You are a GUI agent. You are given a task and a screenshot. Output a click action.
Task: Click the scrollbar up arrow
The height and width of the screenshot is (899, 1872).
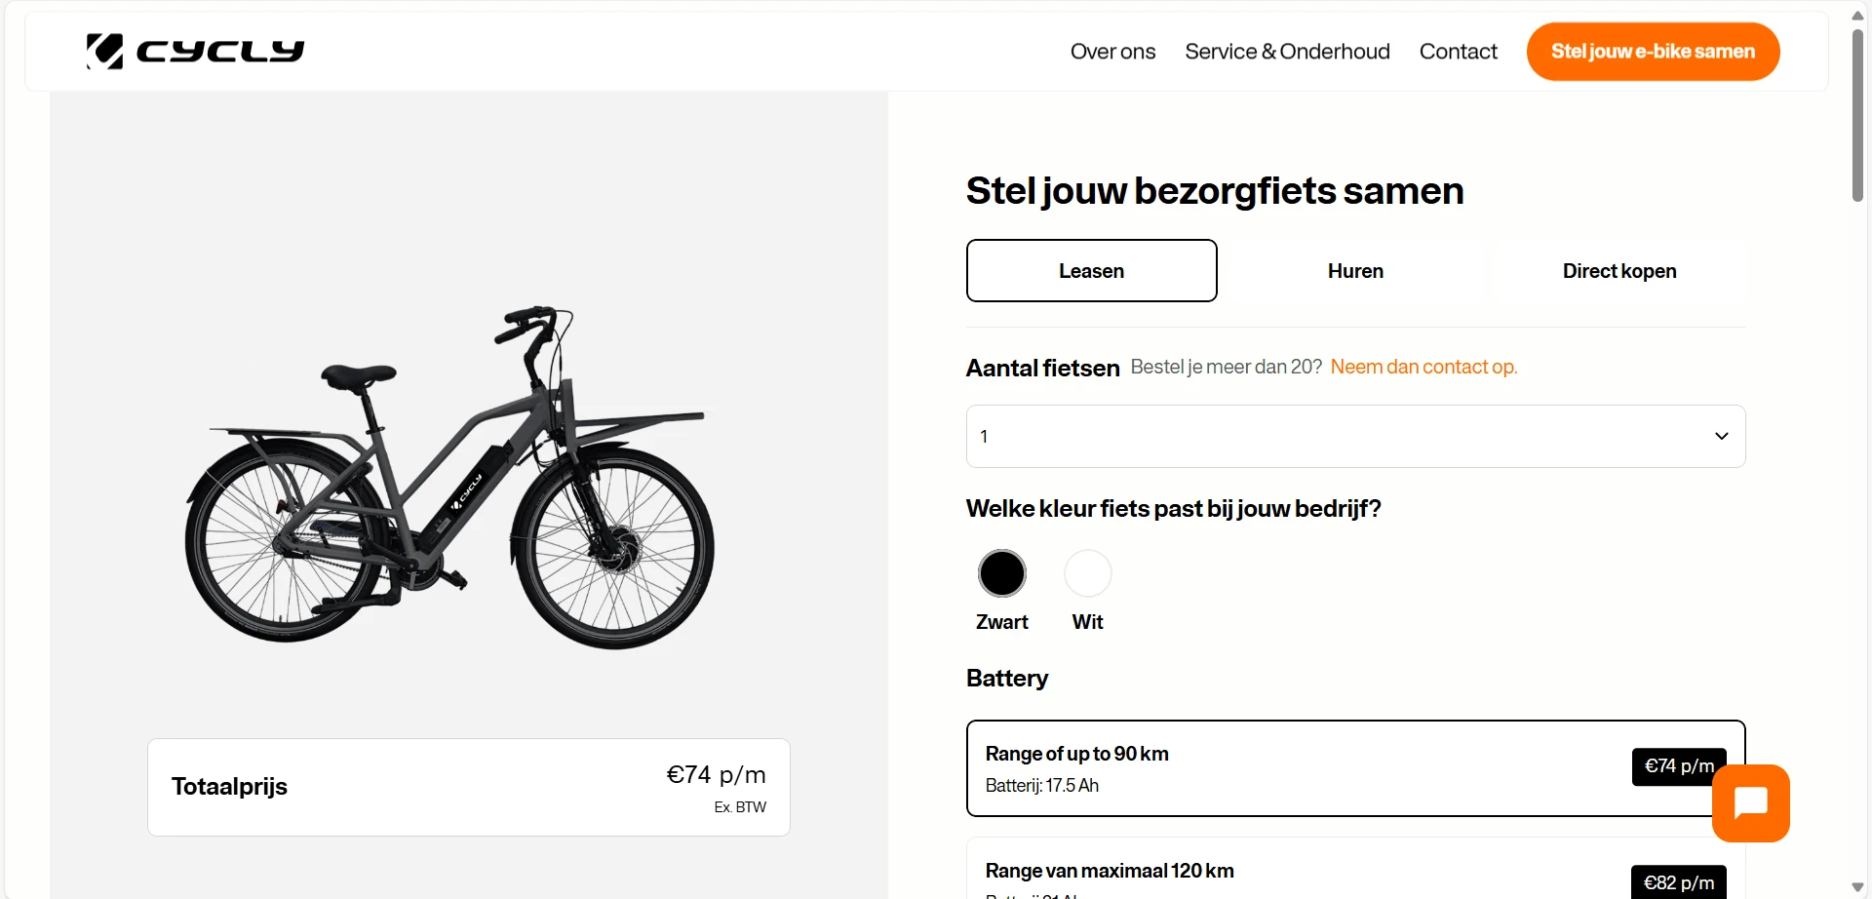(1856, 15)
